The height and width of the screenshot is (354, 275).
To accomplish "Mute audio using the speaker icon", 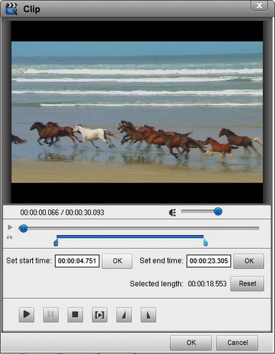I will pos(172,212).
